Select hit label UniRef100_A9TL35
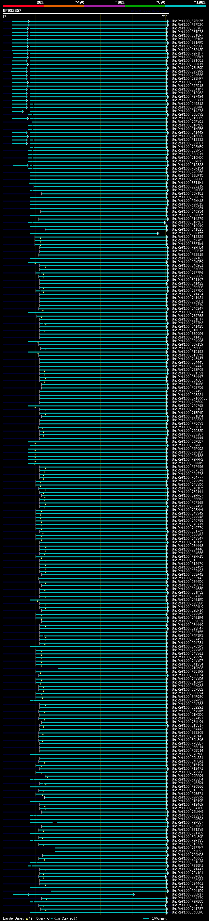Screen dimensions: 209x921 tap(187, 862)
